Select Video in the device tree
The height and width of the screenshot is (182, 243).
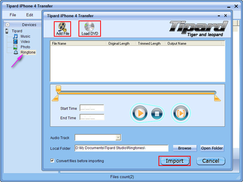click(25, 41)
